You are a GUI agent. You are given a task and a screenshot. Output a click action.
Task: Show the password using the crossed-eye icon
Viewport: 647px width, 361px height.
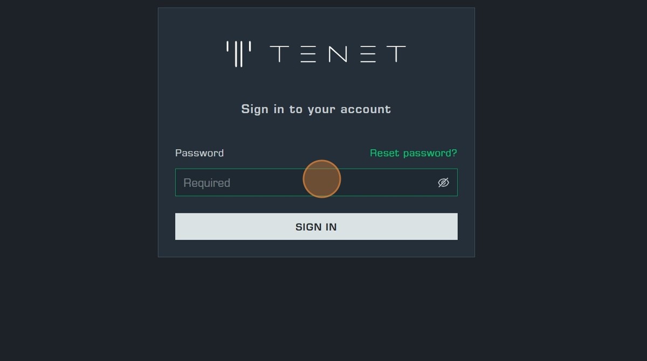[443, 183]
